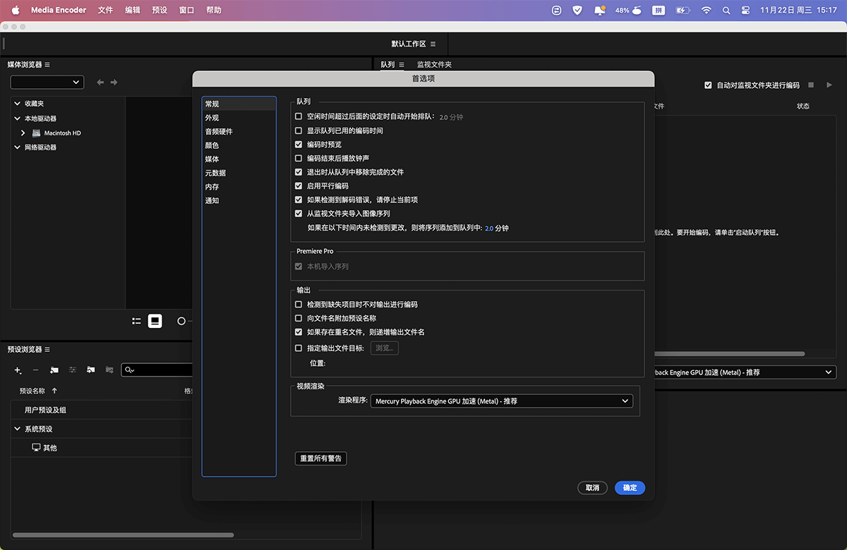The width and height of the screenshot is (847, 550).
Task: Click the new preset group folder icon
Action: point(54,370)
